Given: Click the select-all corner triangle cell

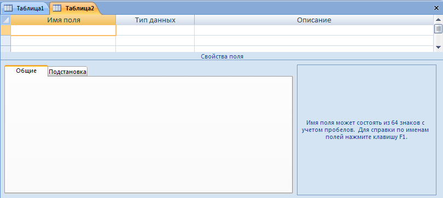Looking at the screenshot, I should coord(5,20).
